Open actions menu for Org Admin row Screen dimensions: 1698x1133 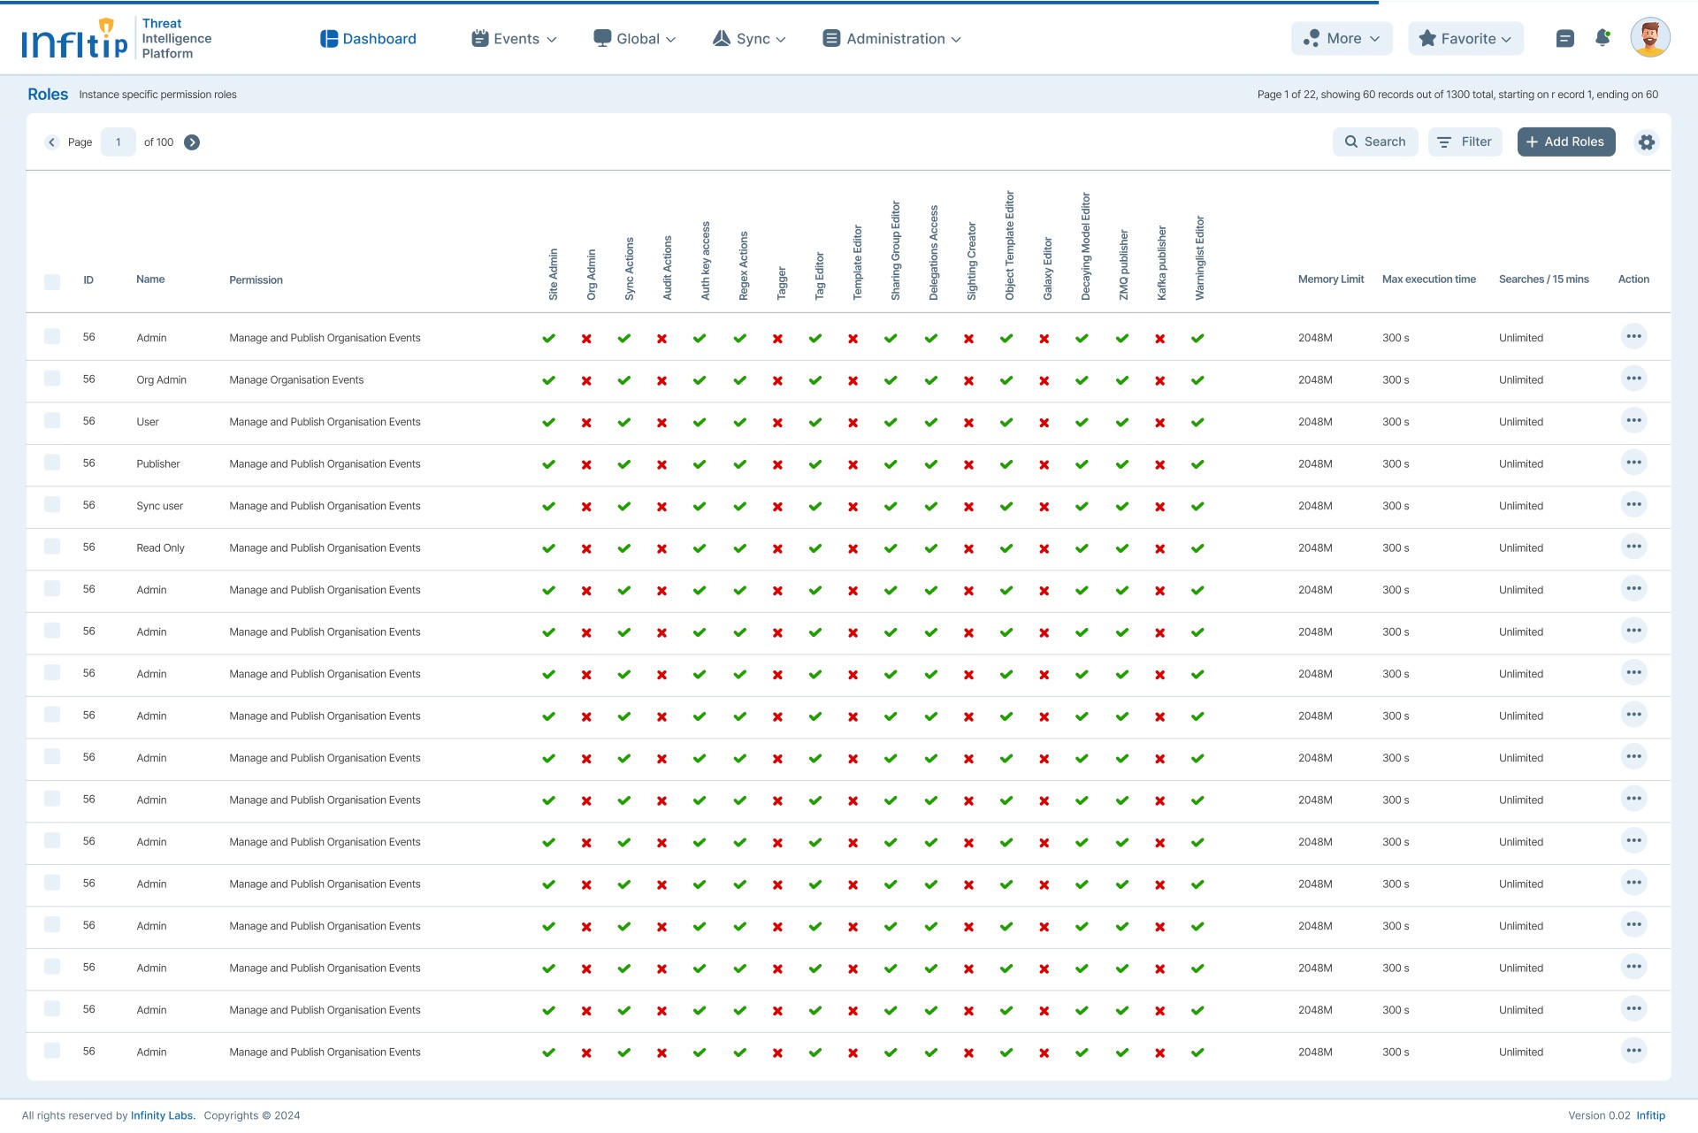click(1633, 379)
